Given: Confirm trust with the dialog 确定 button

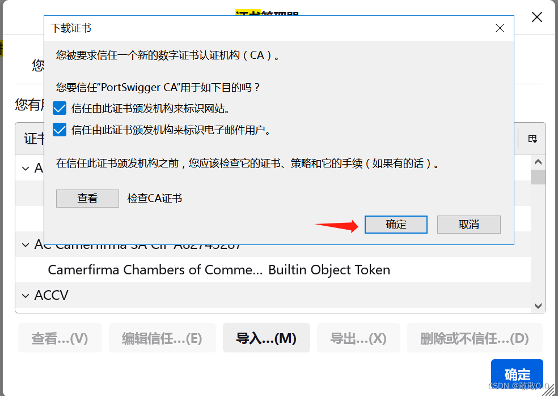Looking at the screenshot, I should (x=396, y=225).
